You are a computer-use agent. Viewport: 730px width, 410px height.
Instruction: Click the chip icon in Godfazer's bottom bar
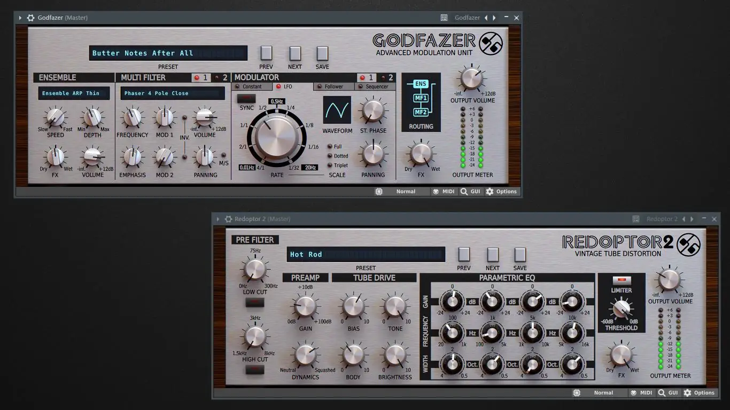tap(379, 191)
